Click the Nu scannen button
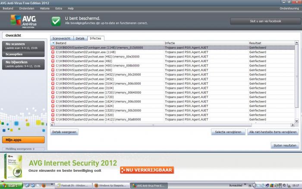302x189 pixels. [23, 46]
